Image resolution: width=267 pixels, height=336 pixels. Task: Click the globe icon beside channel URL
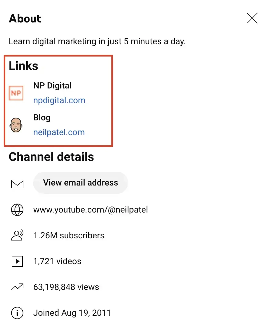click(x=17, y=210)
